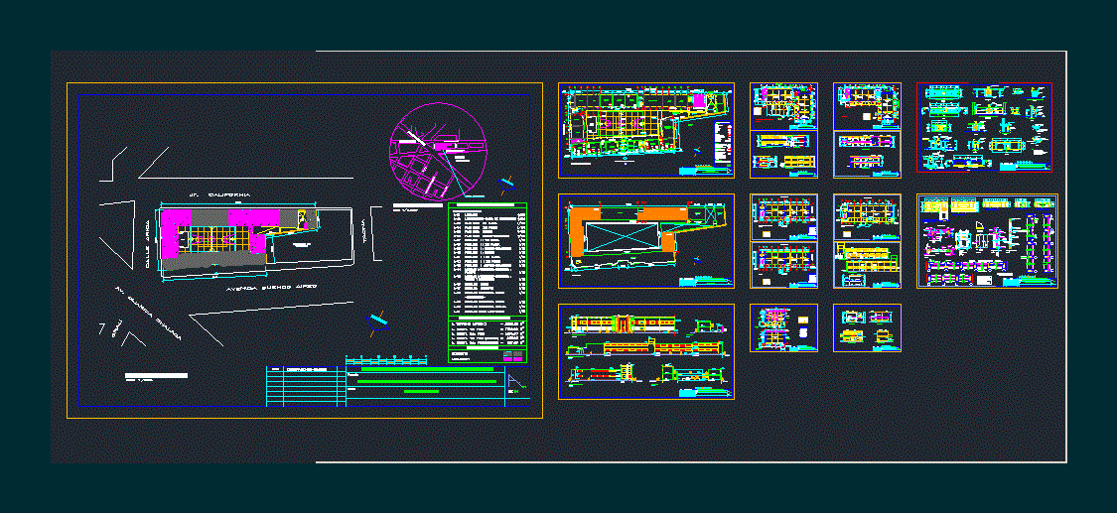This screenshot has height=513, width=1117.
Task: Open the large details sheet below the red-bordered one
Action: pos(986,241)
